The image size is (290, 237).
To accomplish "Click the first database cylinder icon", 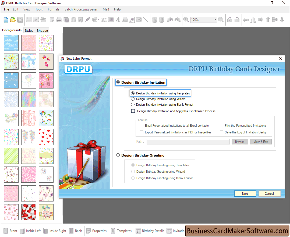I will click(x=154, y=20).
